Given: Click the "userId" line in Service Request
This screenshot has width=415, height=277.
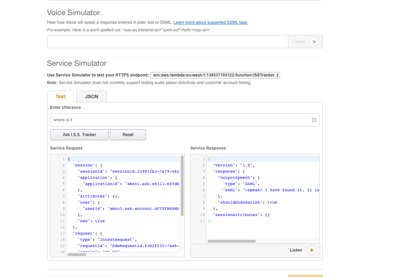Looking at the screenshot, I should click(131, 208).
